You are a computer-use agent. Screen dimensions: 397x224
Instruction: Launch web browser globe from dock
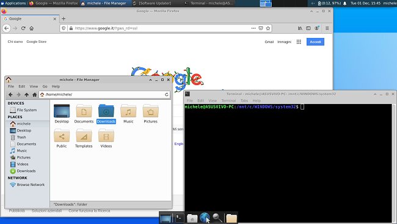tap(205, 218)
